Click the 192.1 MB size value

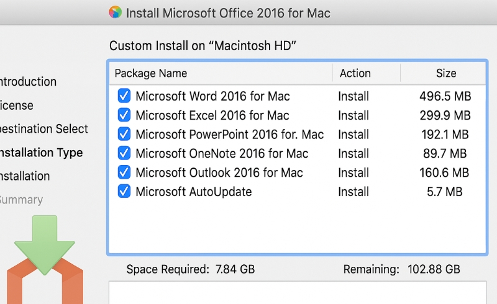[445, 134]
